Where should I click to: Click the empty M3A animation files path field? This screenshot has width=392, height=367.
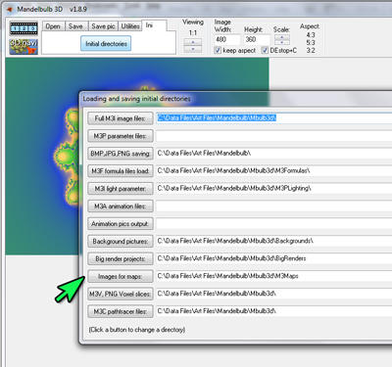pyautogui.click(x=273, y=206)
